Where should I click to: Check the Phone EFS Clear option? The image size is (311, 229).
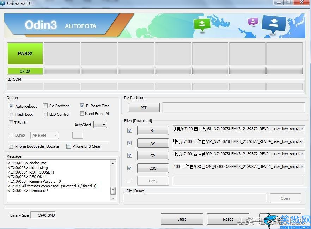(69, 146)
